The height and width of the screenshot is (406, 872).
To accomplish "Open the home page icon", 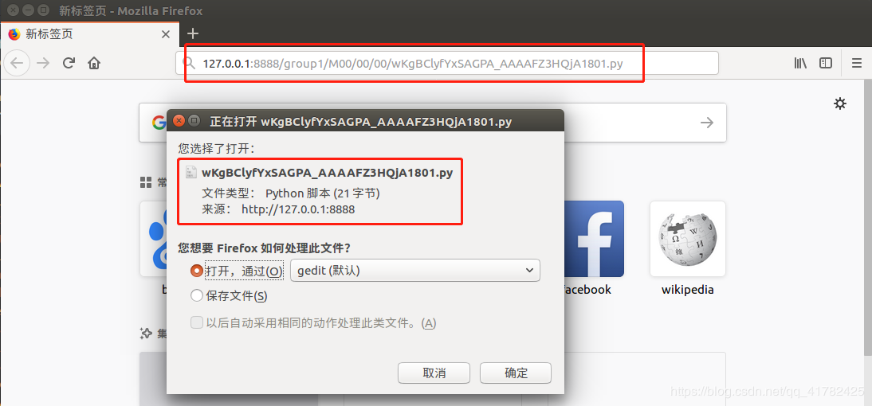I will 94,63.
